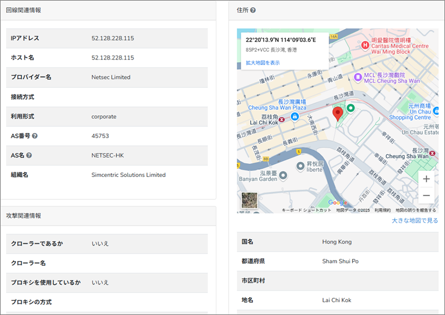445x315 pixels.
Task: Click the 組織名 row label
Action: coord(19,175)
